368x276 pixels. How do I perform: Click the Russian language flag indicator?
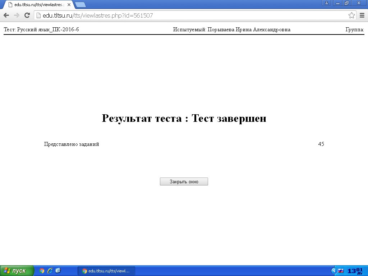341,271
